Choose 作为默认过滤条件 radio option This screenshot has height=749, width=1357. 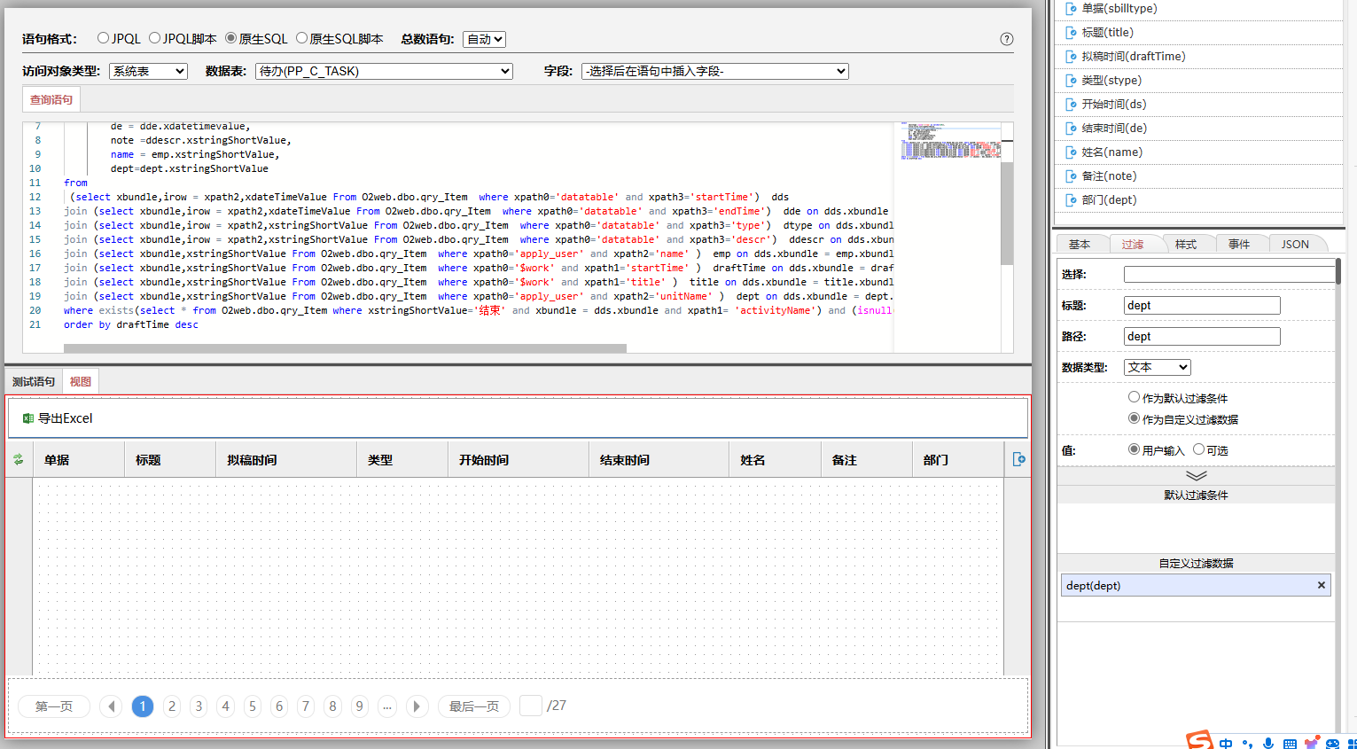[1134, 397]
